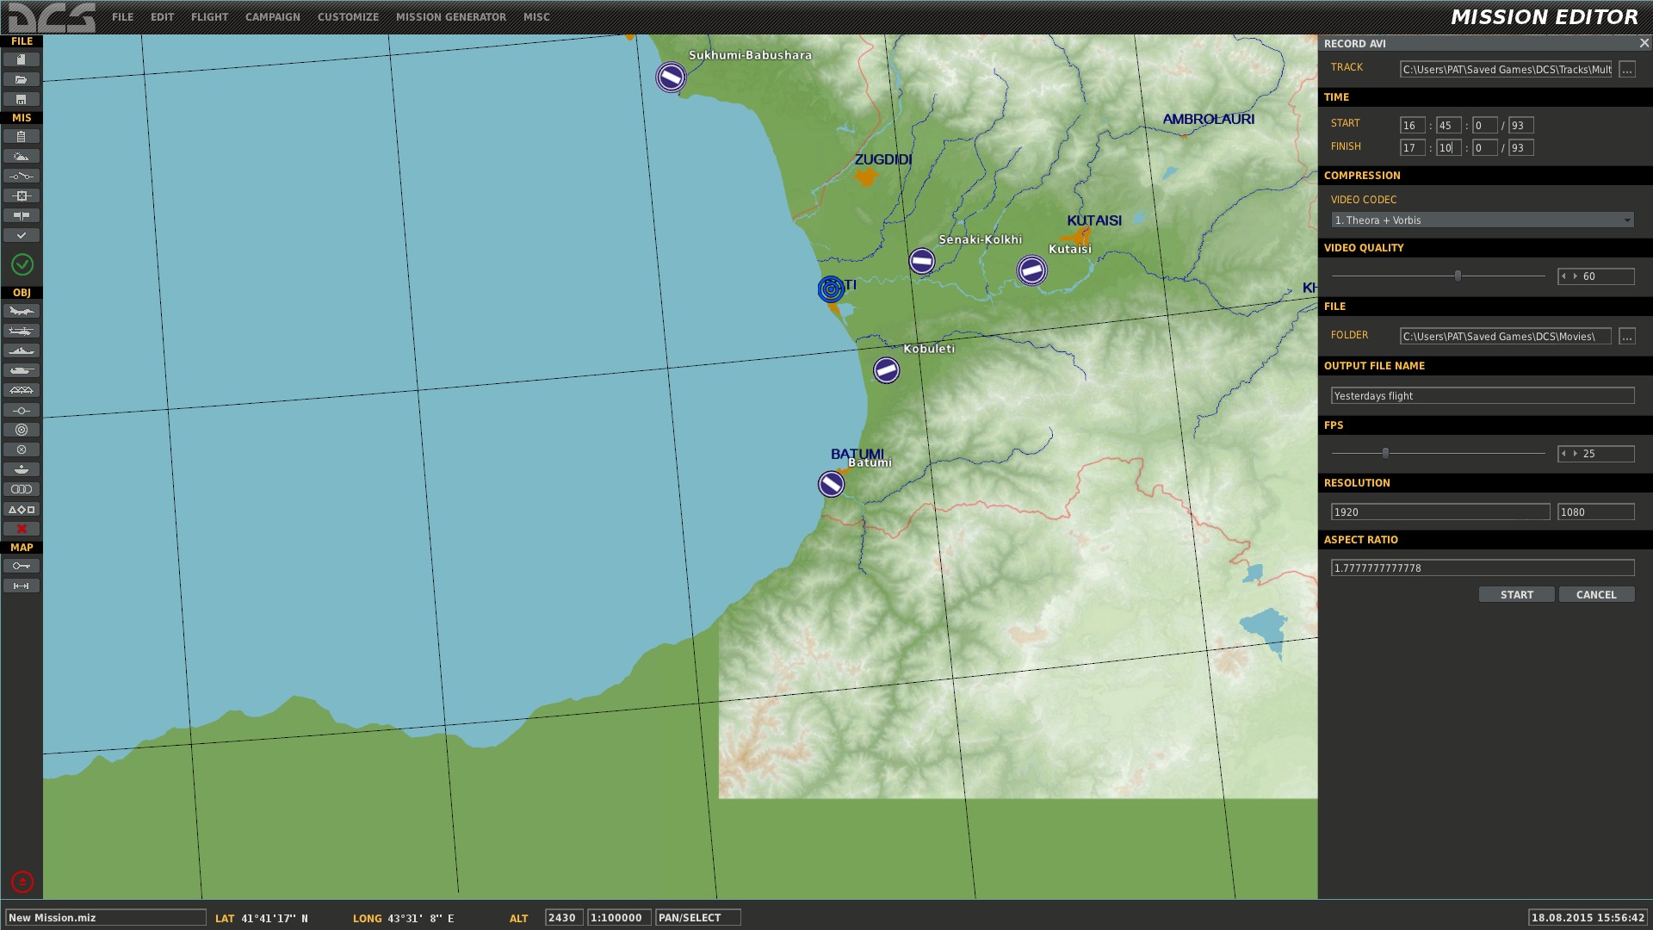This screenshot has height=930, width=1653.
Task: Open the MISC menu
Action: tap(536, 17)
